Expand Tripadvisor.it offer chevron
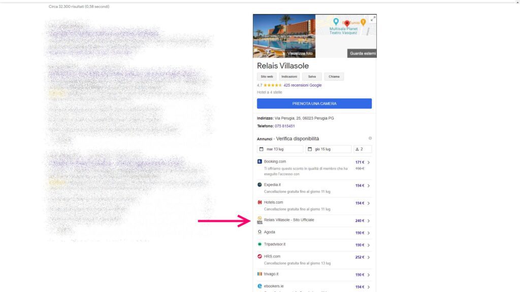 (369, 245)
